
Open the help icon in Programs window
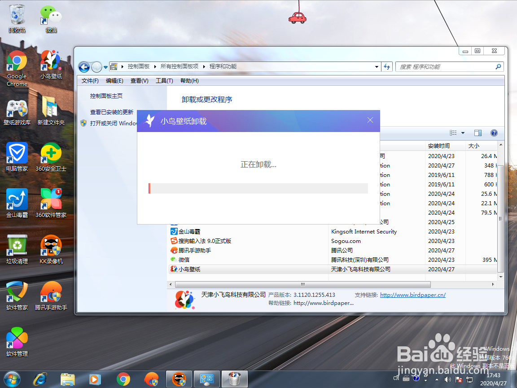tap(494, 133)
